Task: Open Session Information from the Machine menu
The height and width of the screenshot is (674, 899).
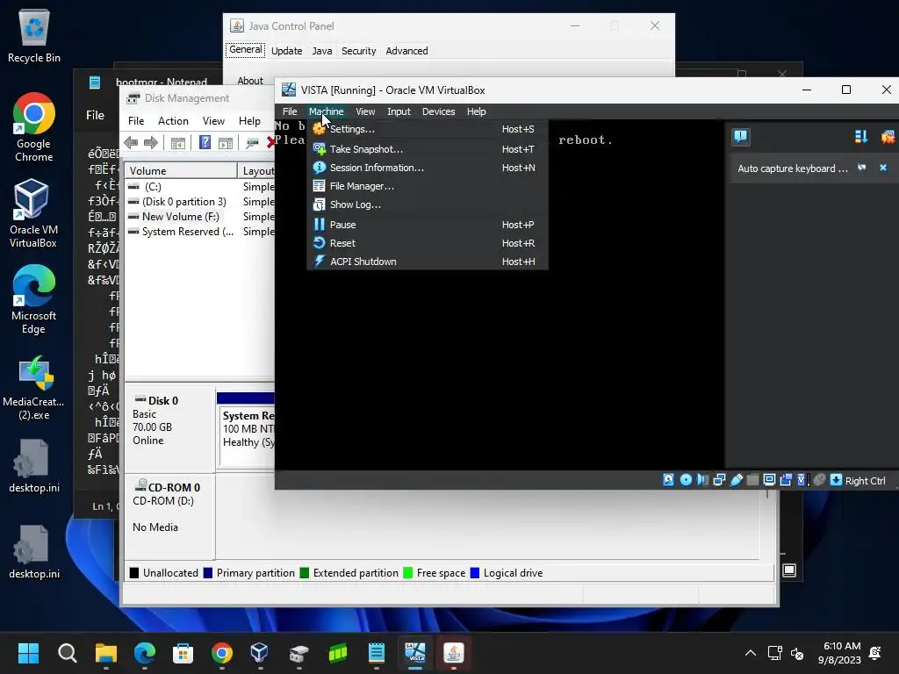Action: point(428,168)
